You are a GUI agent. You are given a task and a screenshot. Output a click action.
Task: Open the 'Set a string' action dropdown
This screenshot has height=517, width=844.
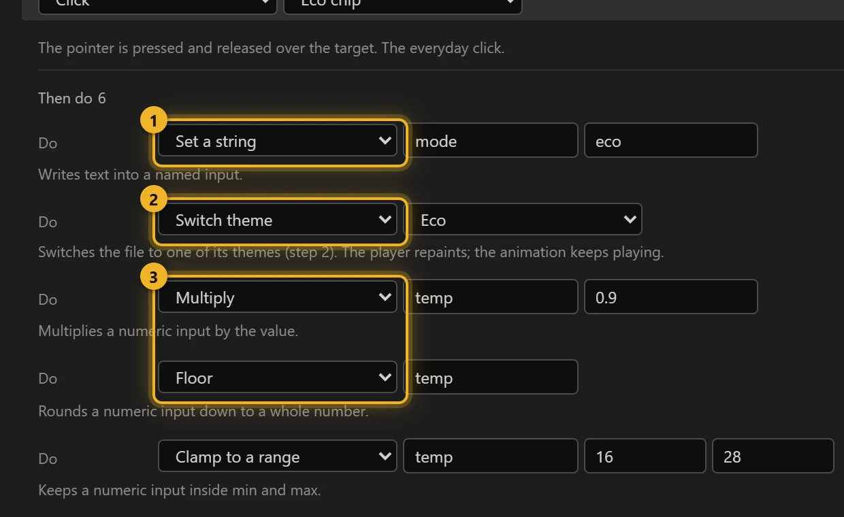click(278, 140)
